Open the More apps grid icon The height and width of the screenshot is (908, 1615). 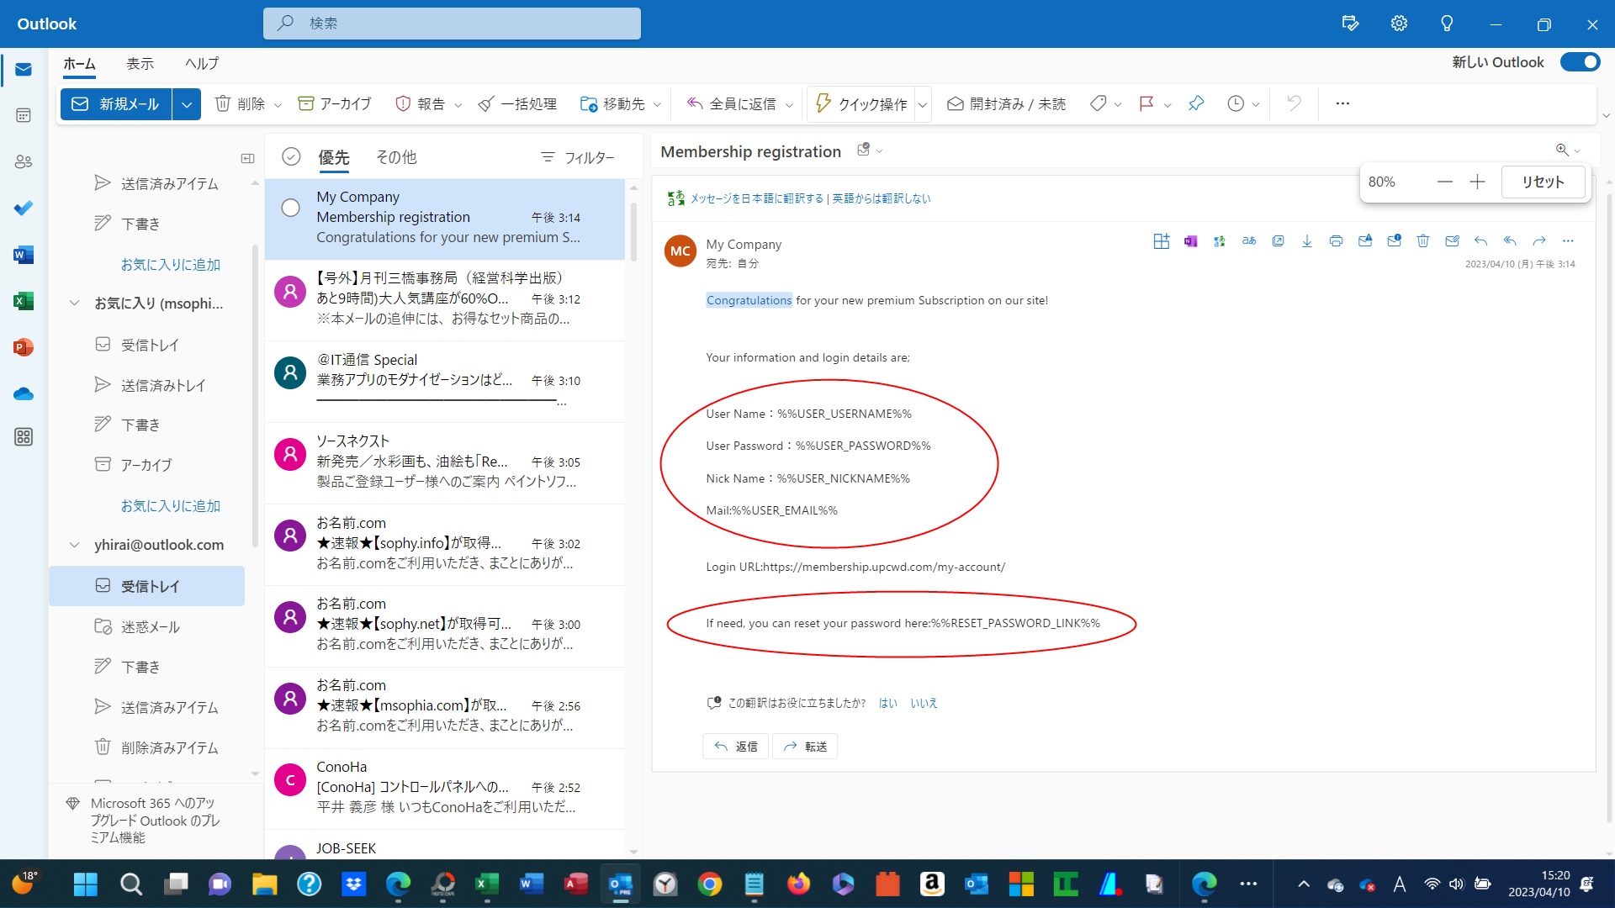click(24, 437)
